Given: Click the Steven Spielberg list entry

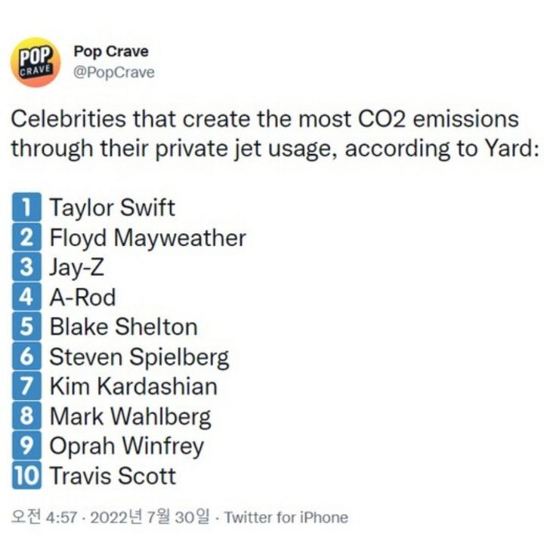Looking at the screenshot, I should pos(140,356).
